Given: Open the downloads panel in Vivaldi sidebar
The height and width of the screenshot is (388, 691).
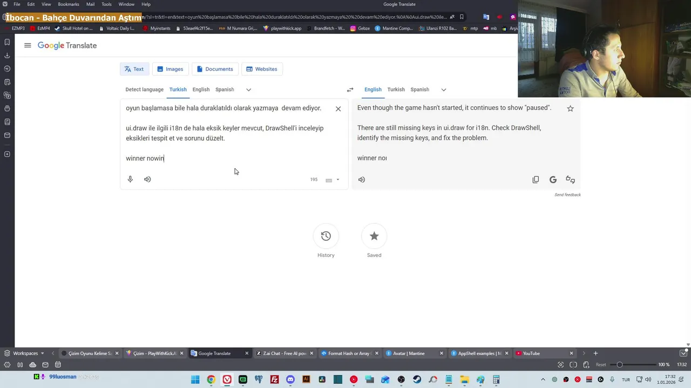Looking at the screenshot, I should tap(7, 56).
